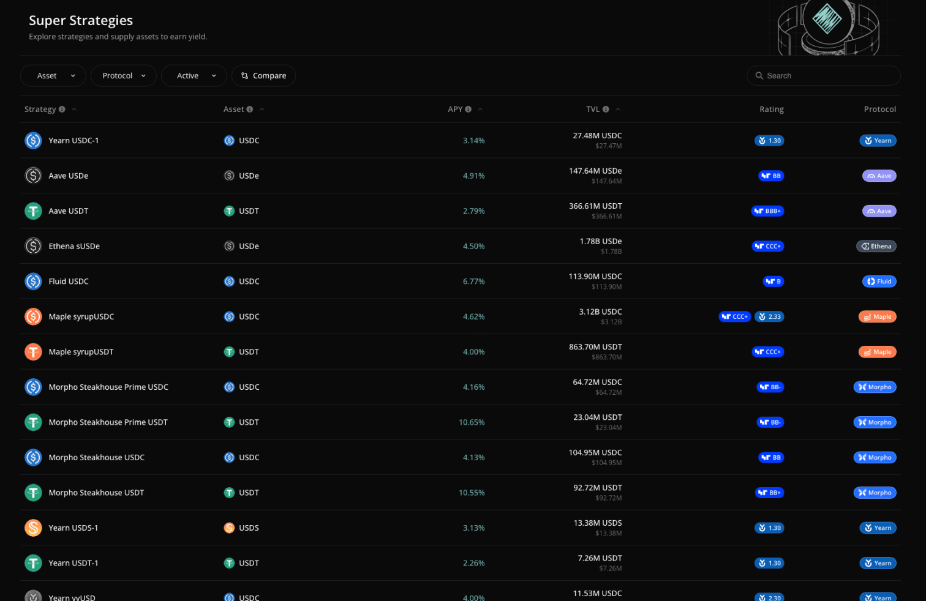
Task: Click the Maple syrupUSDC strategy icon
Action: [33, 316]
